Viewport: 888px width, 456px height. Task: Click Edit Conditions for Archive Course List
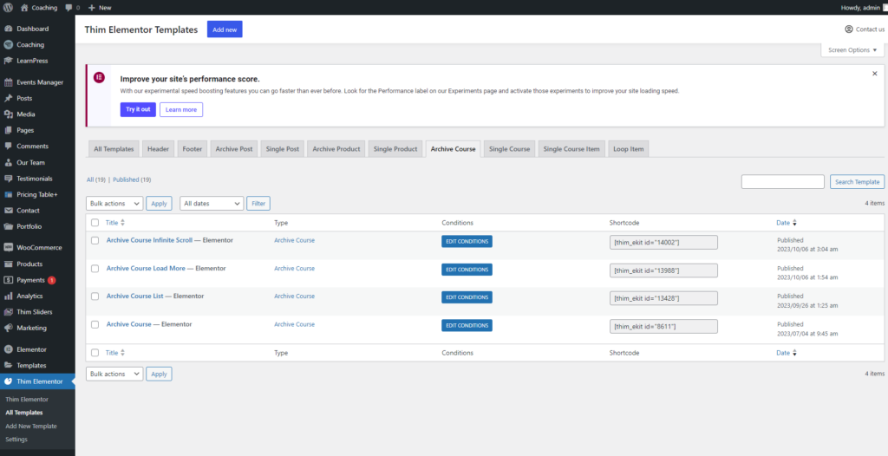467,297
